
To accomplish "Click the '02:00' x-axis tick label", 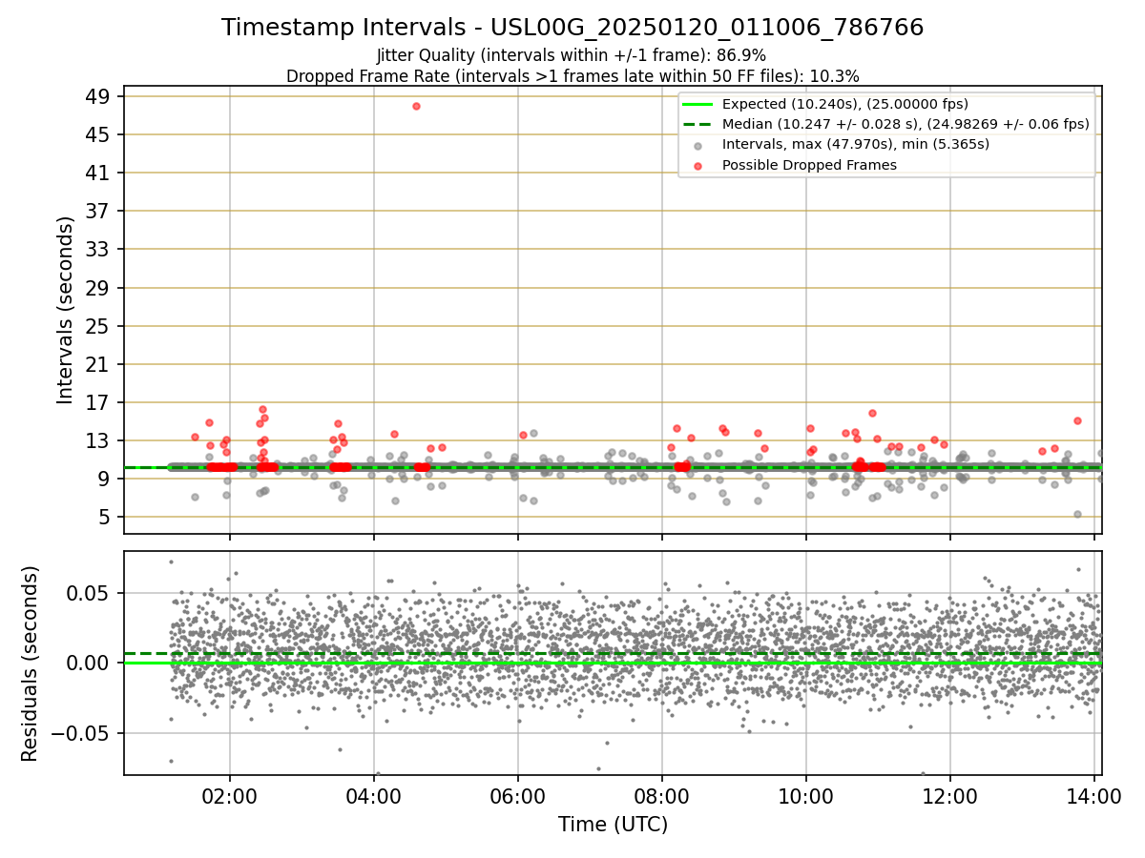I will [229, 797].
